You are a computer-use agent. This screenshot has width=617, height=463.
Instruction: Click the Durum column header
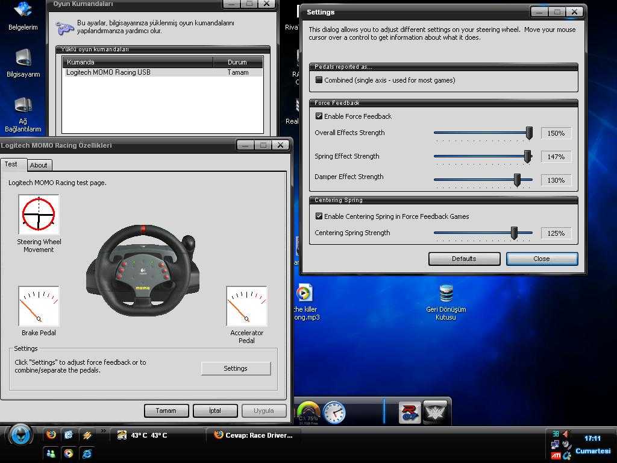(x=237, y=62)
